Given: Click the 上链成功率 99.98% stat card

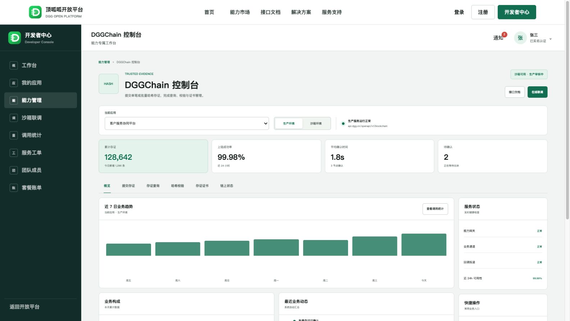Looking at the screenshot, I should point(266,156).
